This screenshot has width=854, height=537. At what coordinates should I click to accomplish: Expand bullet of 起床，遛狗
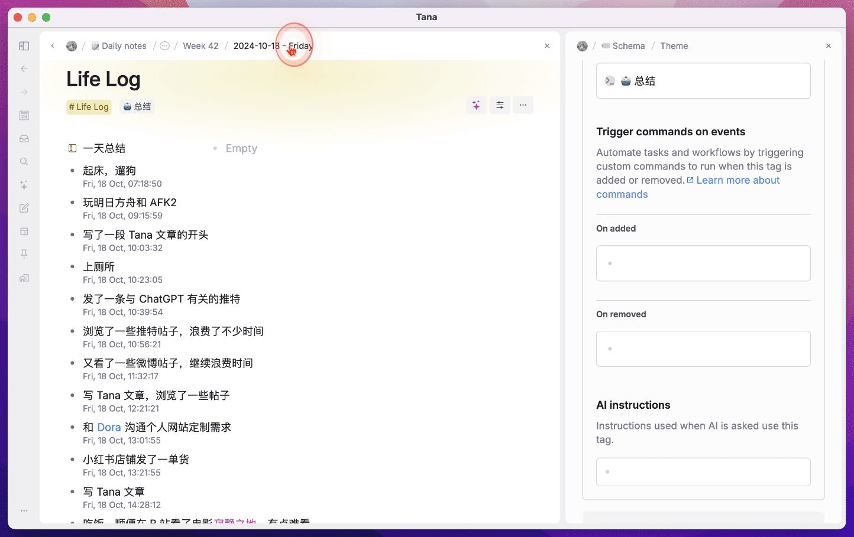click(x=72, y=171)
